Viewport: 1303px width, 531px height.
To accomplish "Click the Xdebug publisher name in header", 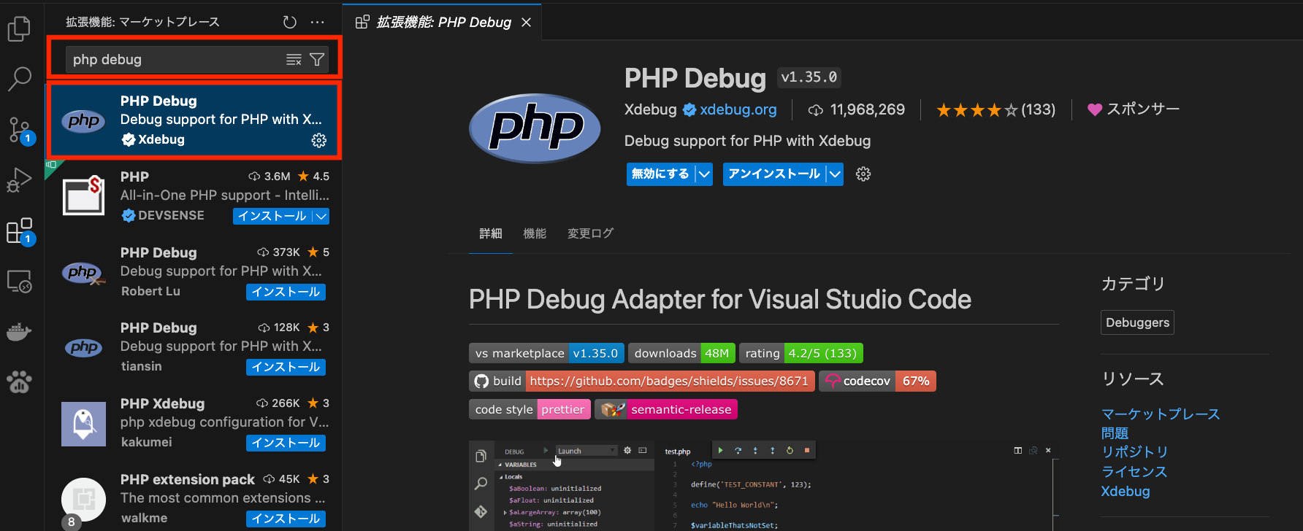I will coord(650,110).
